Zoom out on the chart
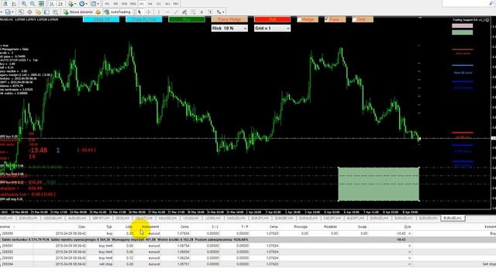The image size is (496, 279). [33, 4]
